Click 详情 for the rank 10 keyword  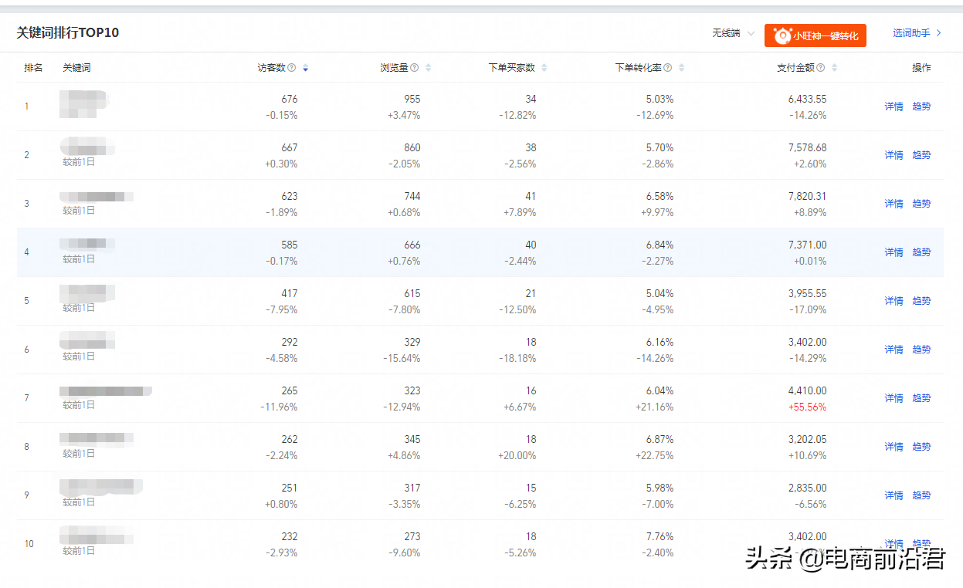(x=893, y=543)
